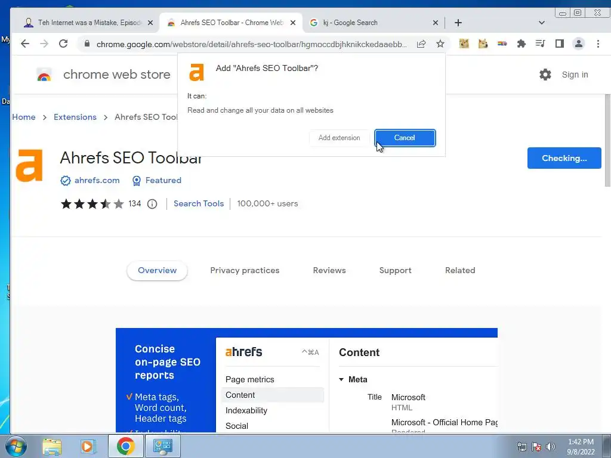Go to Extensions breadcrumb

point(75,117)
